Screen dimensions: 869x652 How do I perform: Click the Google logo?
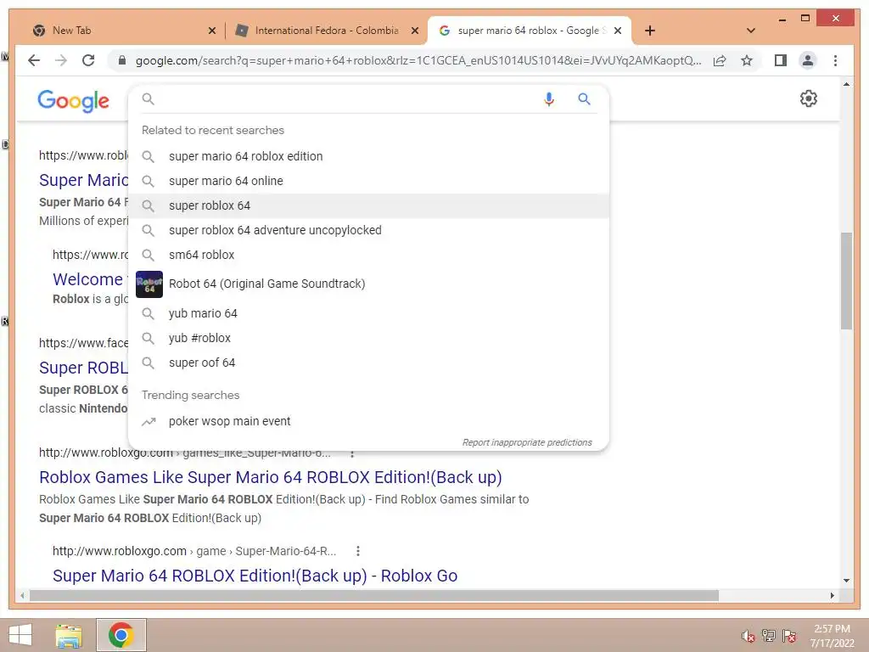[x=74, y=101]
